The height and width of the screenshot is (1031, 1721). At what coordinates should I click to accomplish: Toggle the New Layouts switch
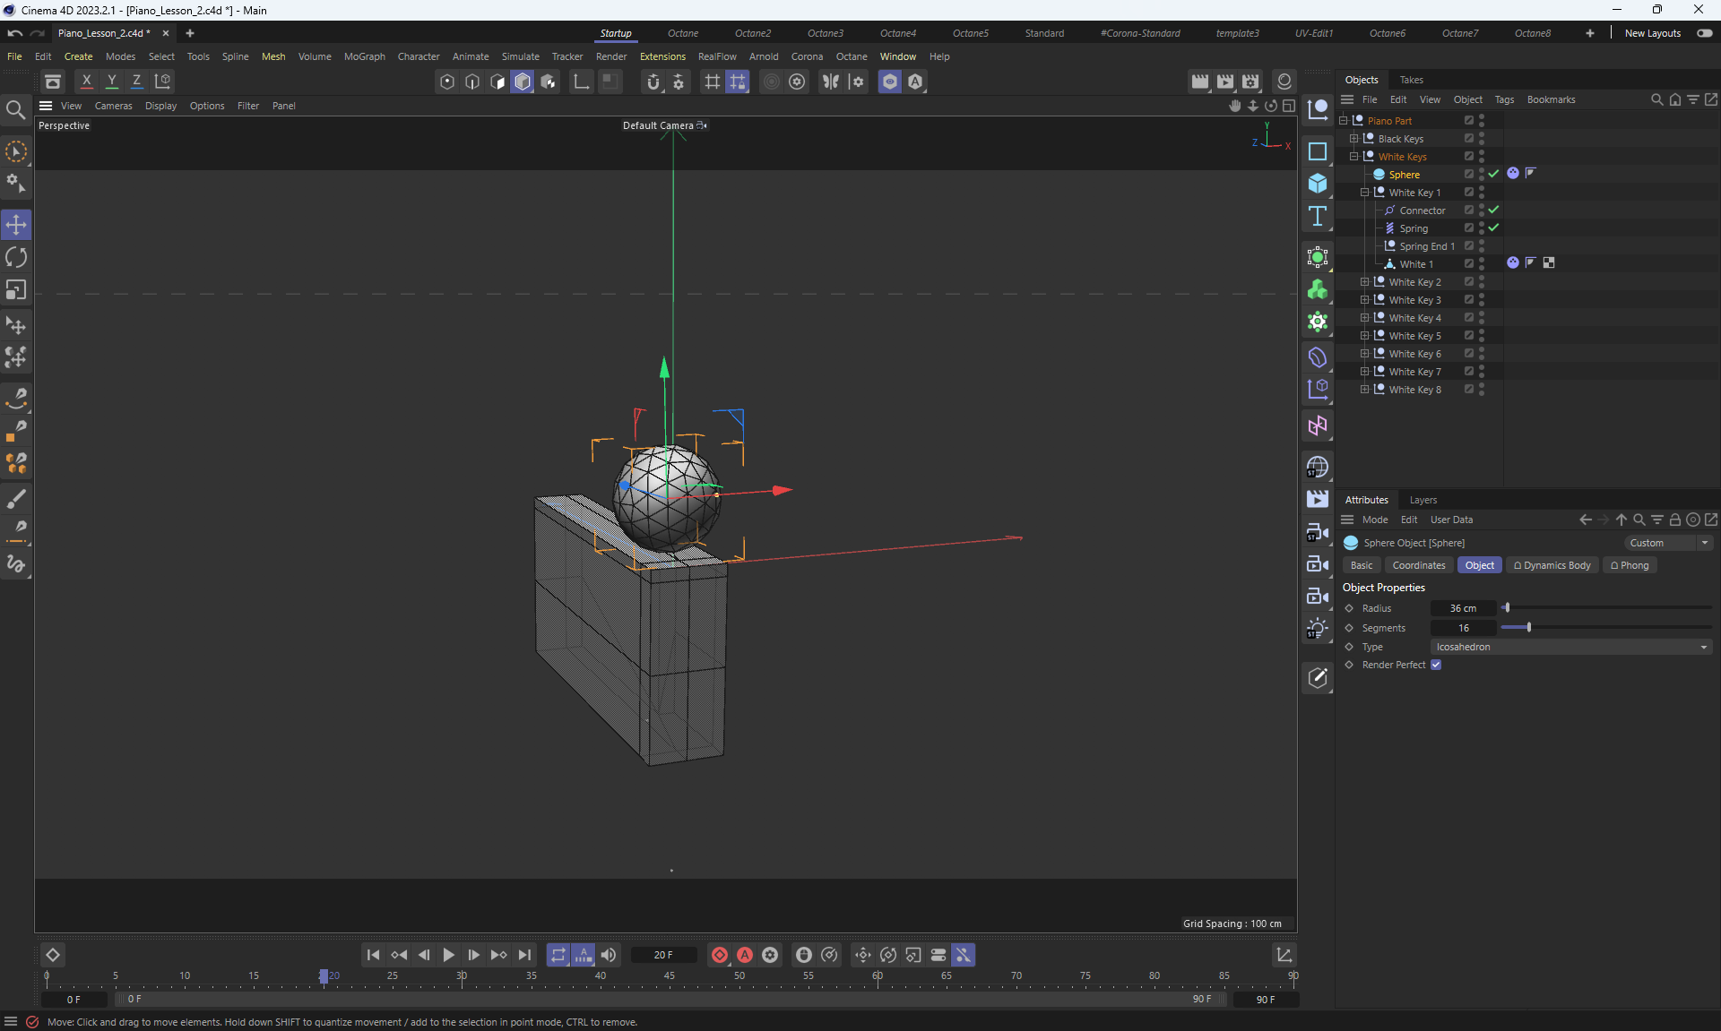(1704, 33)
